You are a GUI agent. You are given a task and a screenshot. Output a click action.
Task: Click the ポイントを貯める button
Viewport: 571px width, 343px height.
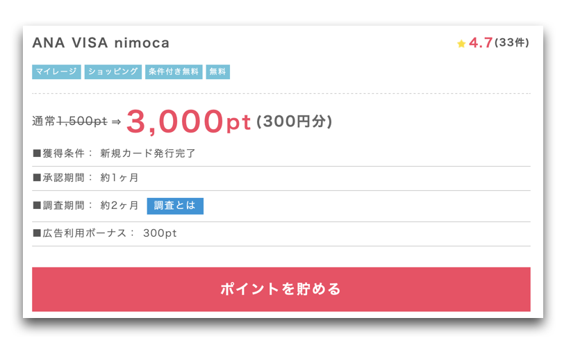281,289
